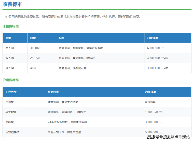Click the 多人间 row label
Image resolution: width=194 pixels, height=141 pixels.
pyautogui.click(x=10, y=68)
